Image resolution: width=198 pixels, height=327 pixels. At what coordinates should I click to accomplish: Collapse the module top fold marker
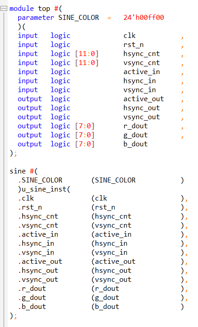click(x=4, y=9)
